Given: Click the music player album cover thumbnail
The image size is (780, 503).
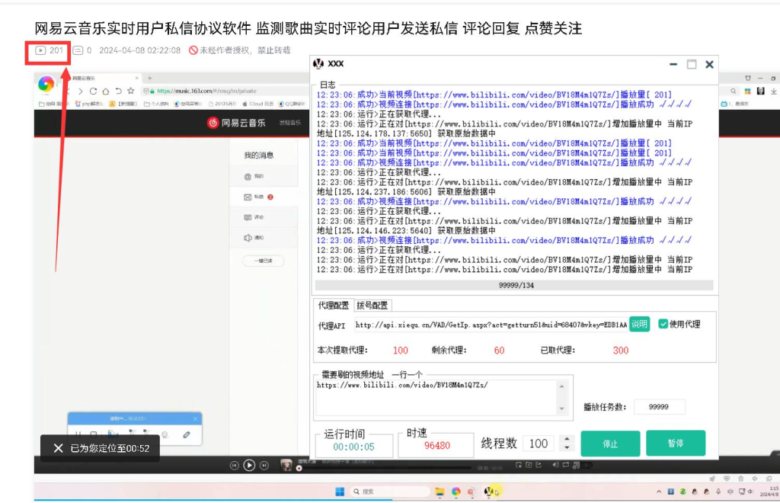Looking at the screenshot, I should tap(286, 465).
